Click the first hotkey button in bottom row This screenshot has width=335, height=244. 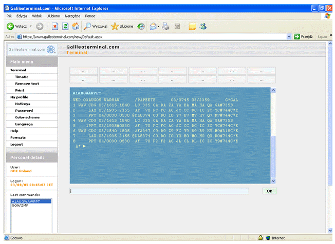(x=84, y=79)
